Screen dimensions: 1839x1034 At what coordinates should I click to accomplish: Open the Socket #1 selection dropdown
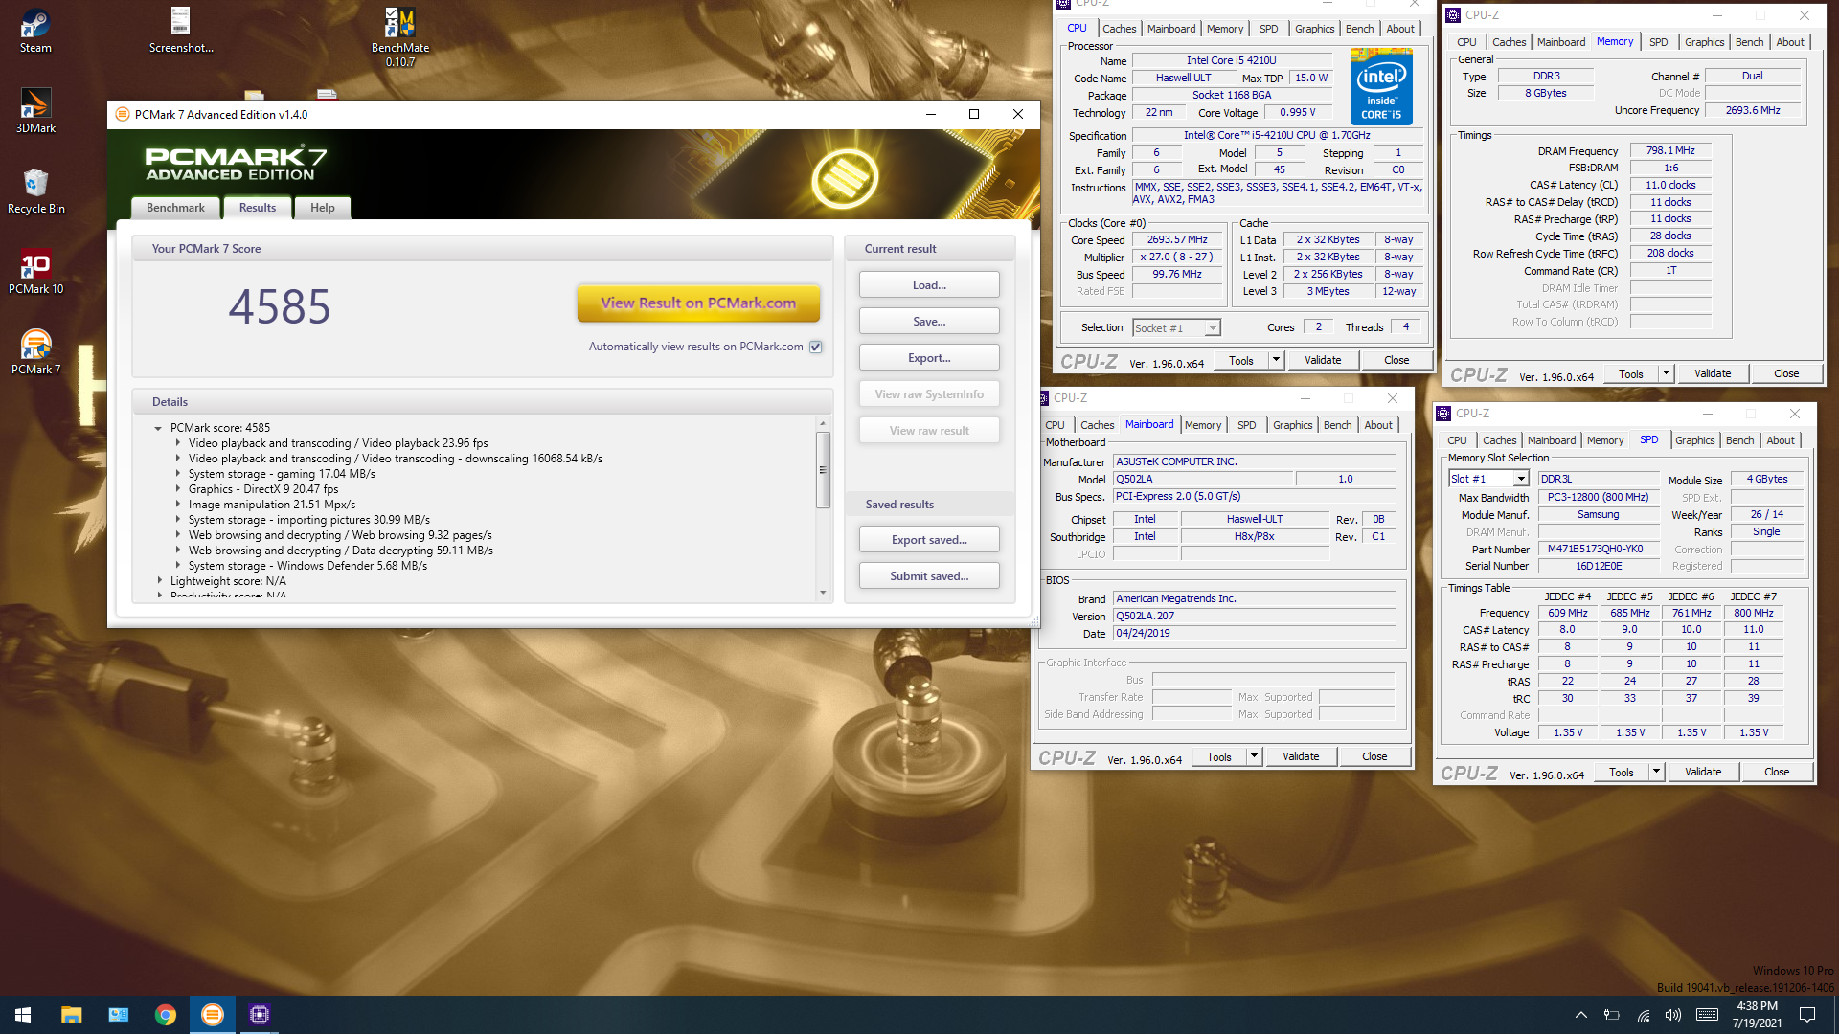pos(1213,328)
